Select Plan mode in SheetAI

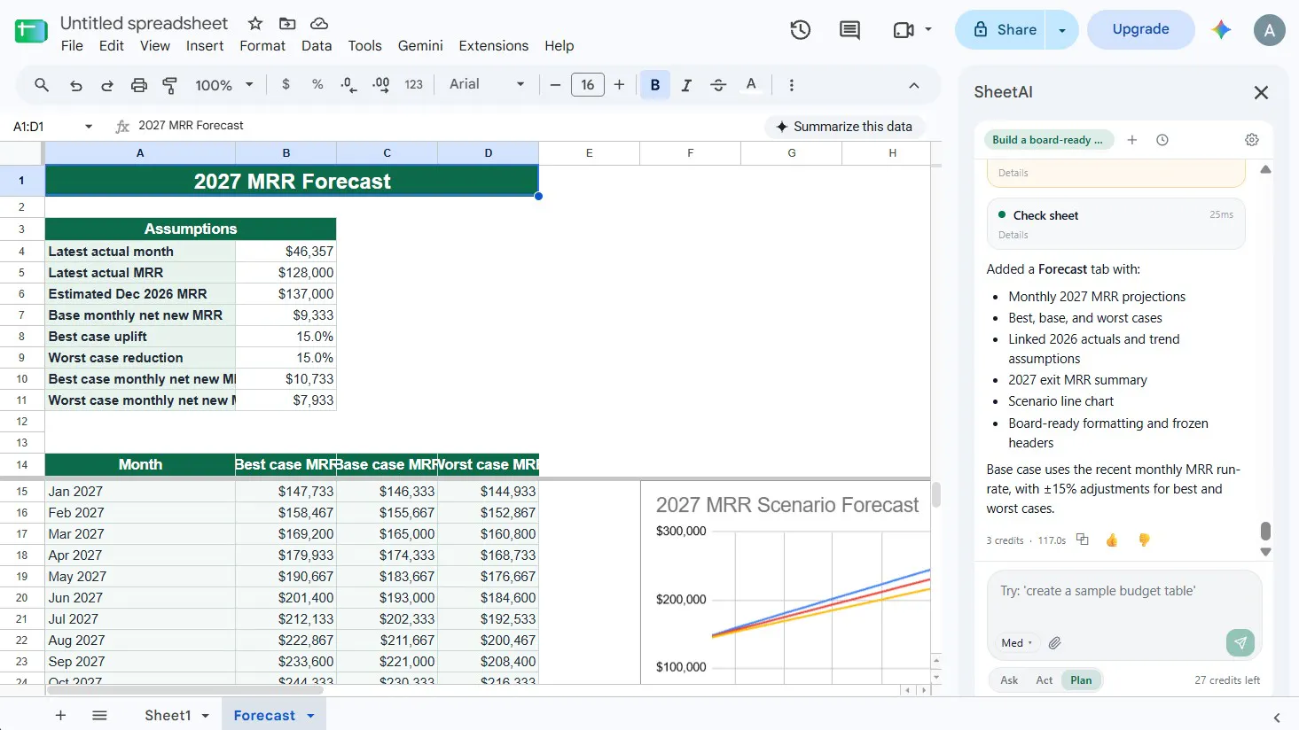point(1081,680)
